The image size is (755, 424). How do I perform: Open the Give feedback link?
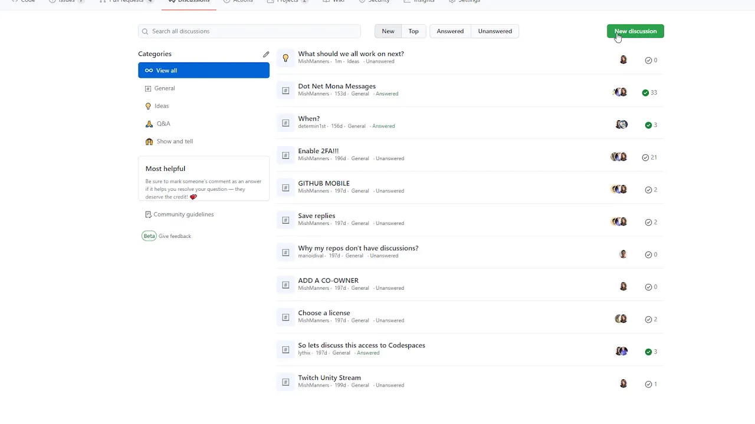coord(175,236)
